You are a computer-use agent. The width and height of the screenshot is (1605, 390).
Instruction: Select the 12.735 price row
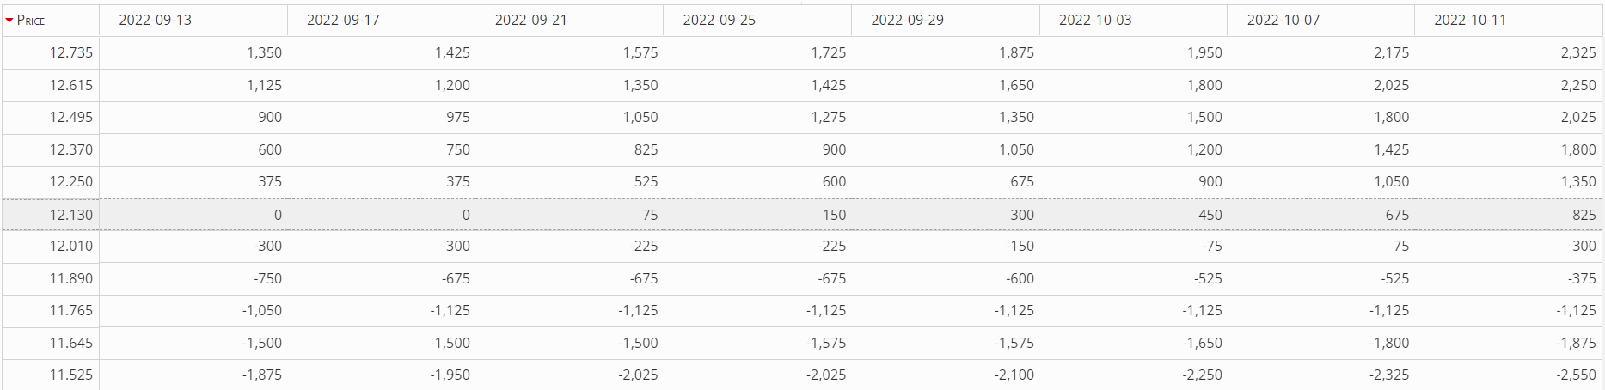coord(70,53)
